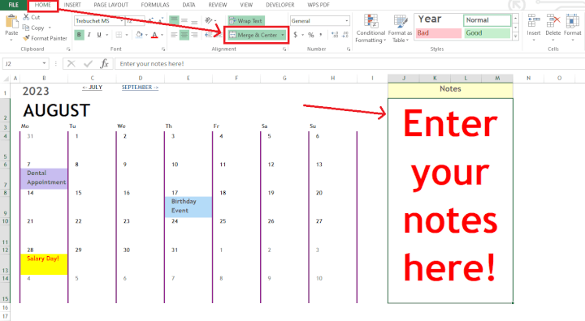Select the yellow Salary Day! cell
Viewport: 585px width, 321px height.
pos(44,264)
